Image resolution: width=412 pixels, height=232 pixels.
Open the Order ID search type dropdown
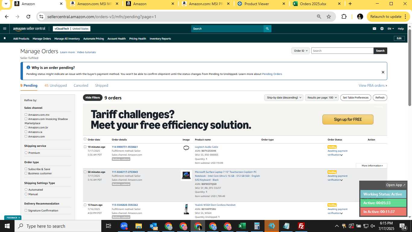click(300, 51)
